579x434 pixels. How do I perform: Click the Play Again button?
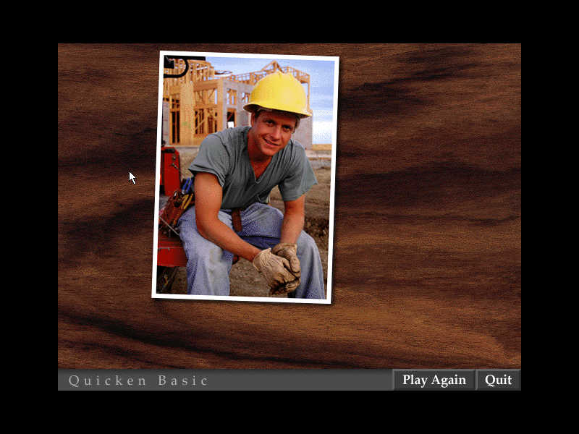pyautogui.click(x=434, y=380)
